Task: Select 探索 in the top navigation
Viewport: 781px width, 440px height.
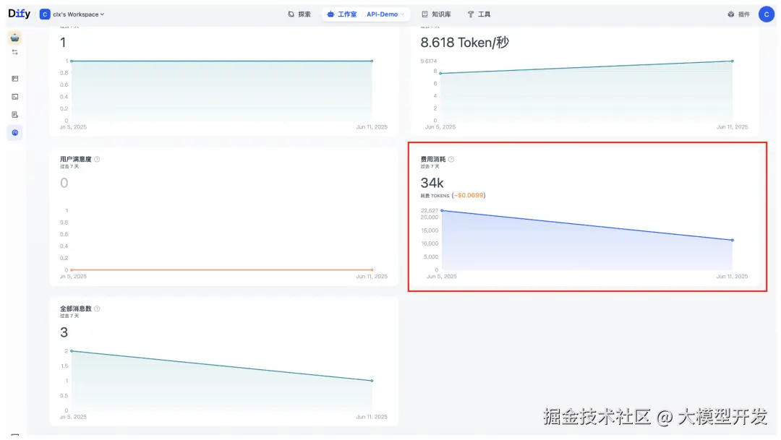Action: click(304, 14)
